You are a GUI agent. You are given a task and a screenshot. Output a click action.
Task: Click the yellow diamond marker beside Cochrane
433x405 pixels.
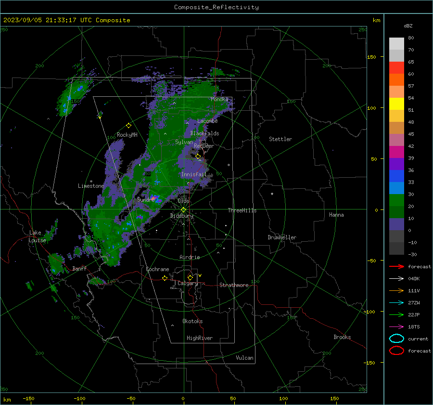pos(165,278)
